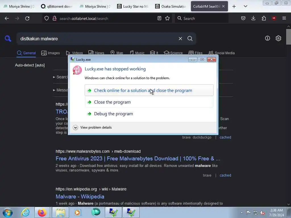The image size is (291, 218).
Task: Open Malwarebytes result options menu dots
Action: pos(216,175)
